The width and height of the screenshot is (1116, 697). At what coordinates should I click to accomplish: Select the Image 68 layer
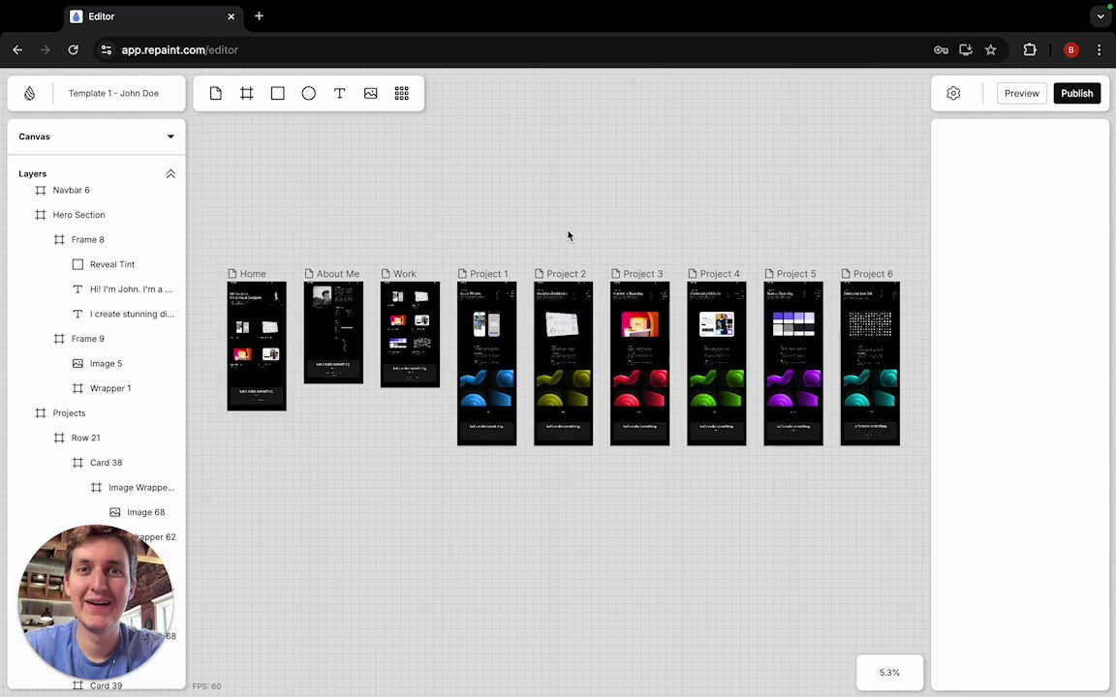click(146, 512)
